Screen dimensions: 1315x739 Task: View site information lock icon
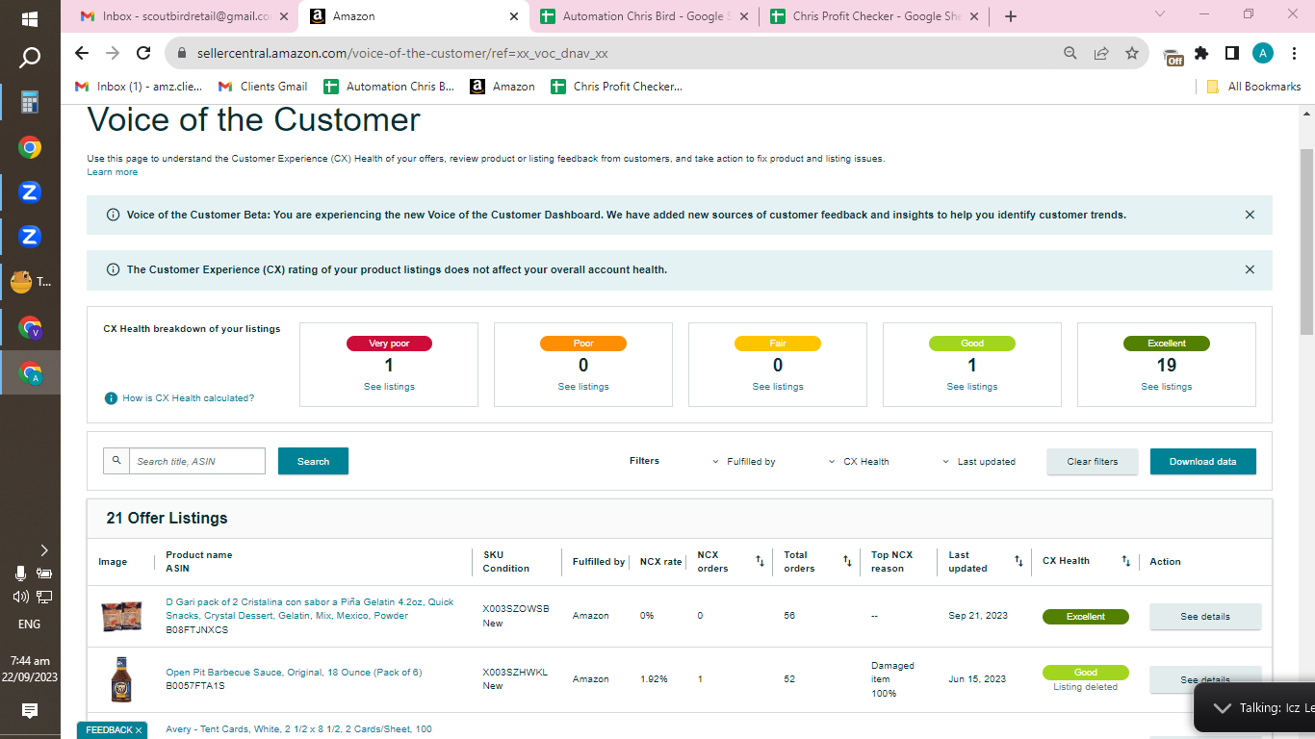click(181, 53)
